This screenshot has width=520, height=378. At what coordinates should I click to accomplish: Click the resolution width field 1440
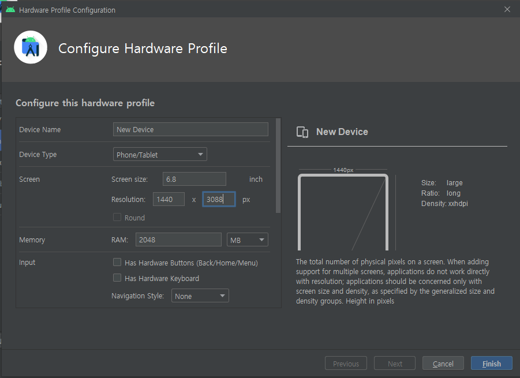169,199
